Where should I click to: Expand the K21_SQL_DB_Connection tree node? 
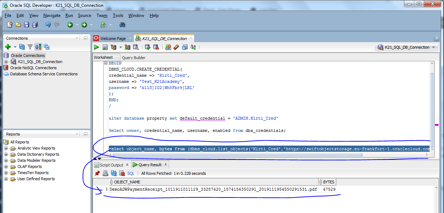click(x=6, y=62)
